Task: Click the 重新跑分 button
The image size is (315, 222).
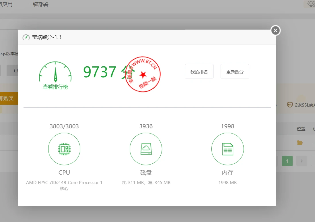Action: click(235, 72)
